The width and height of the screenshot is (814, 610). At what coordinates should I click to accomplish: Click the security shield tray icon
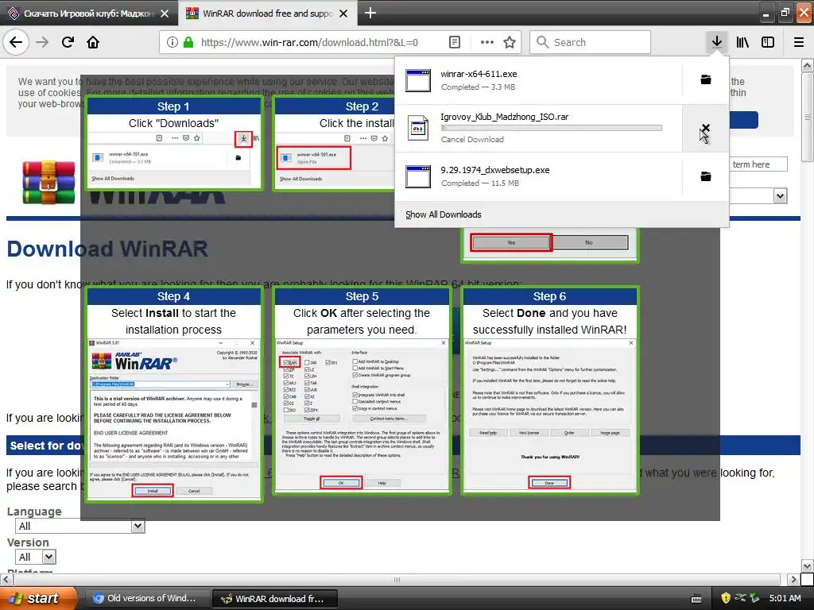click(x=726, y=598)
